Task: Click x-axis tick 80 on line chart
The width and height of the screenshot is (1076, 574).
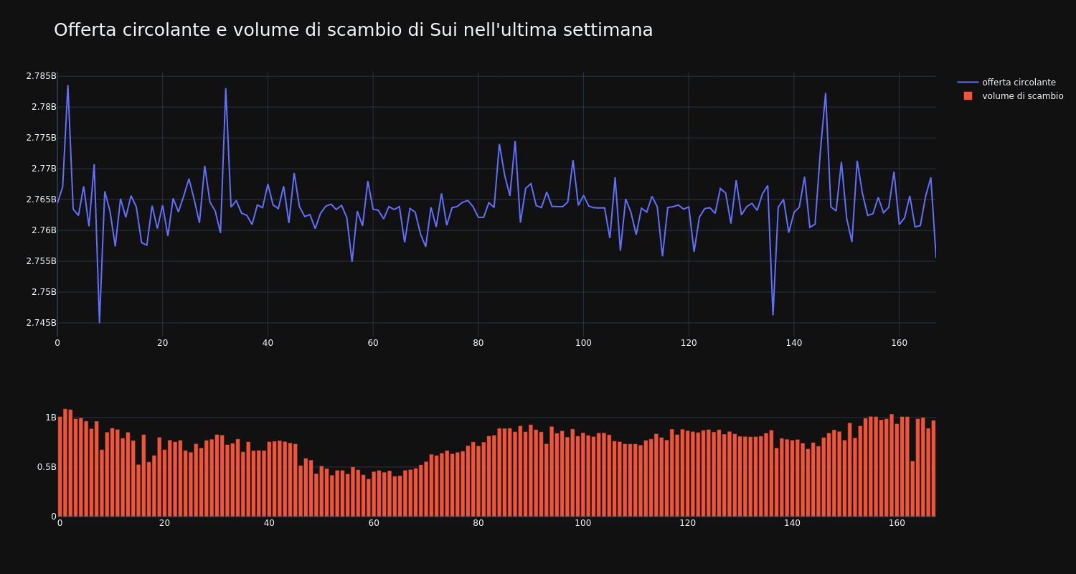Action: pyautogui.click(x=478, y=343)
